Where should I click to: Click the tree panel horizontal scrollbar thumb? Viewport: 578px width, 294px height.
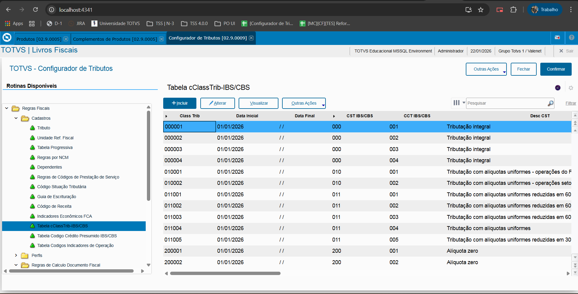(71, 271)
